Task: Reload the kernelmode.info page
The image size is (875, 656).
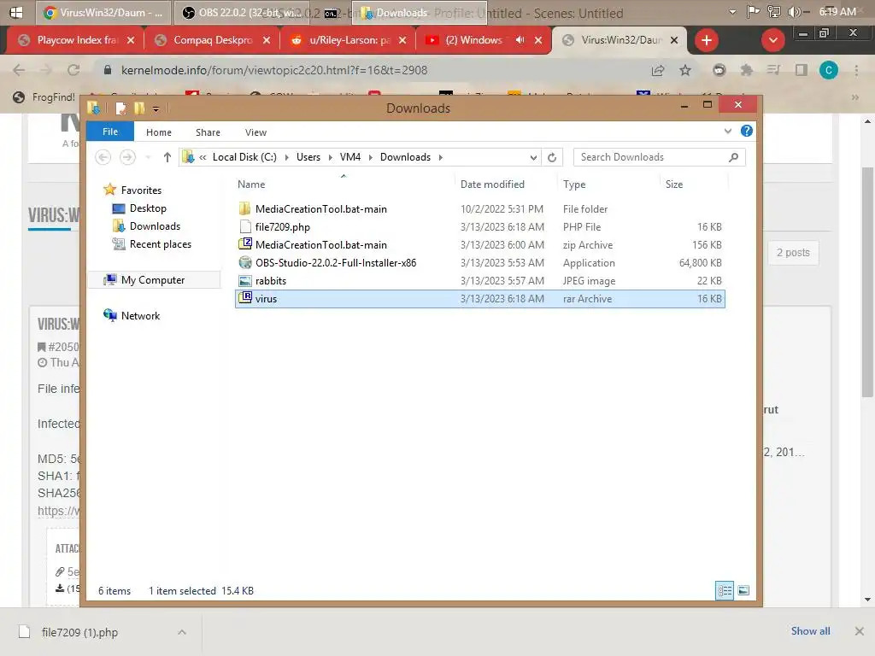Action: [73, 70]
